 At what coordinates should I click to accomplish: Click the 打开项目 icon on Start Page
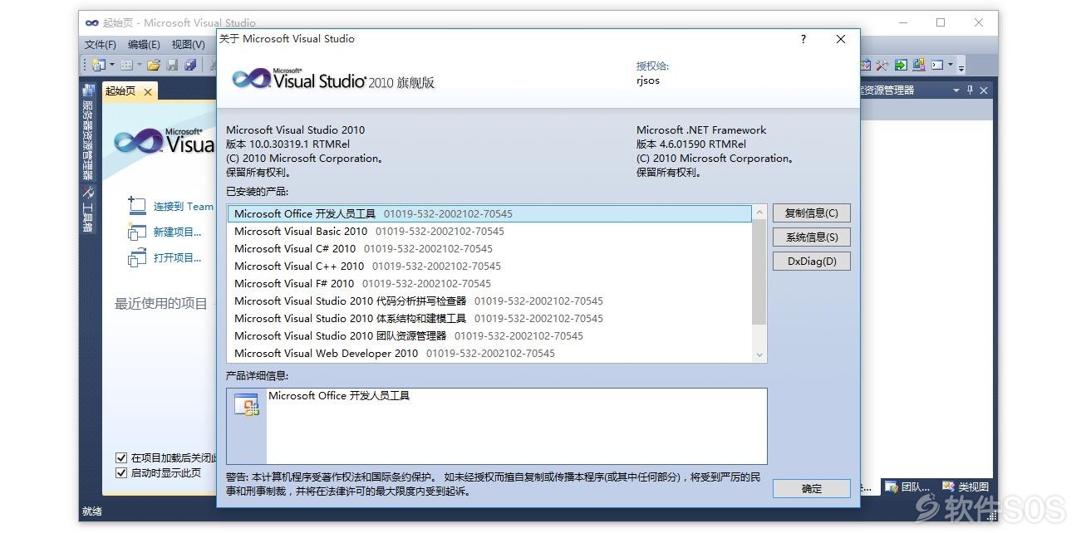click(137, 257)
